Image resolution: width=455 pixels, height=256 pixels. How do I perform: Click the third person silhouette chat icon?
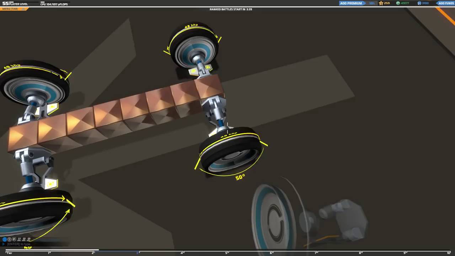coord(28,239)
